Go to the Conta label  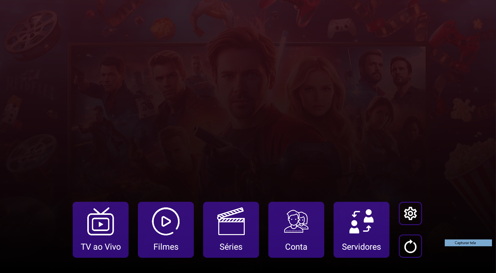pyautogui.click(x=296, y=247)
